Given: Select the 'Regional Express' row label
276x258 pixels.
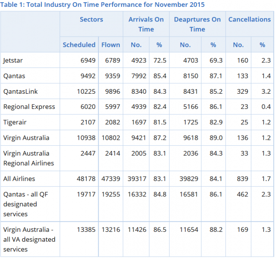Looking at the screenshot, I should [29, 107].
